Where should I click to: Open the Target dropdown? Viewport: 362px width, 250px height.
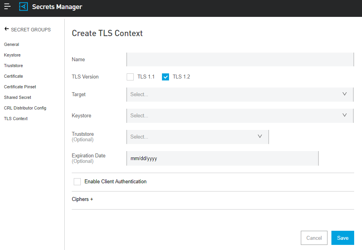click(240, 95)
